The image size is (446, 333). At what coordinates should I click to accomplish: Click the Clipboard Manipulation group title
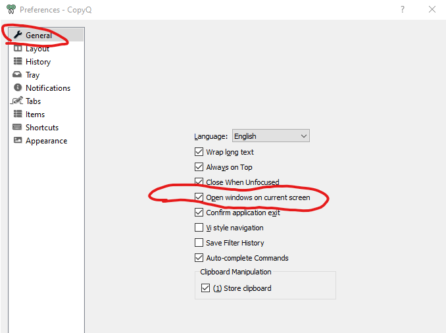pos(235,272)
